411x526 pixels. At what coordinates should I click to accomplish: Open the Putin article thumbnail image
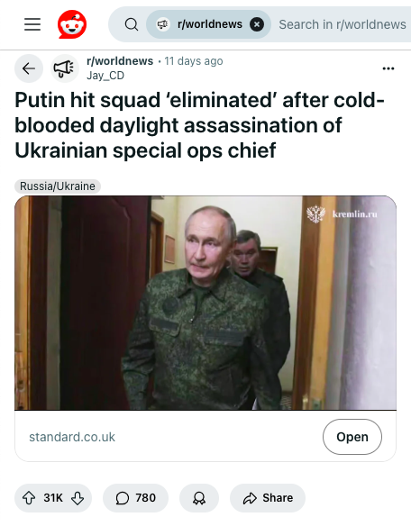click(x=205, y=303)
